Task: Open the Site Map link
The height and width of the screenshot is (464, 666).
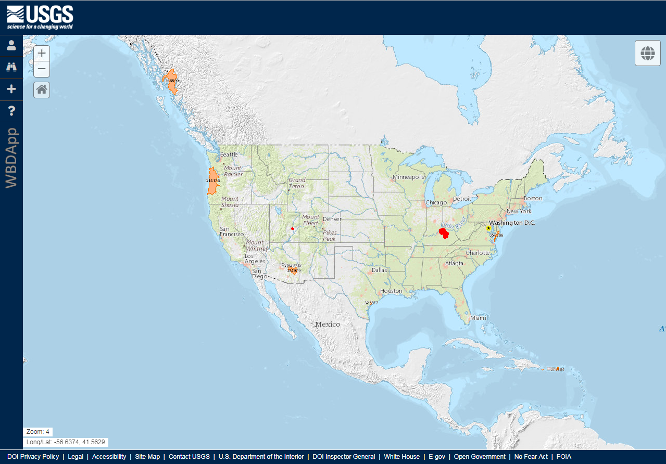Action: coord(147,456)
